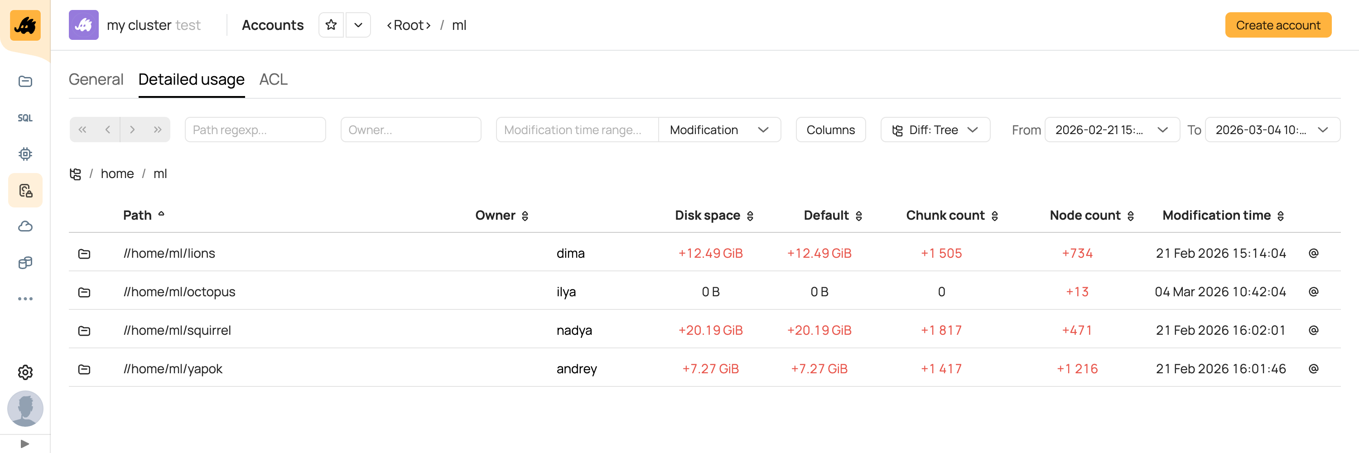Open the SQL queries sidebar icon

coord(25,118)
